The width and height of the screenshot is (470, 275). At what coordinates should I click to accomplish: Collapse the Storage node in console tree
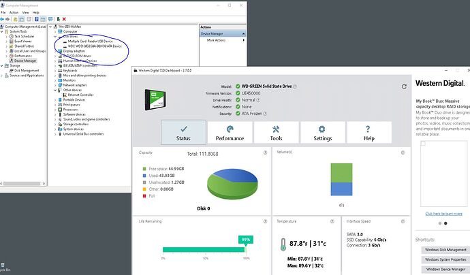pos(2,66)
